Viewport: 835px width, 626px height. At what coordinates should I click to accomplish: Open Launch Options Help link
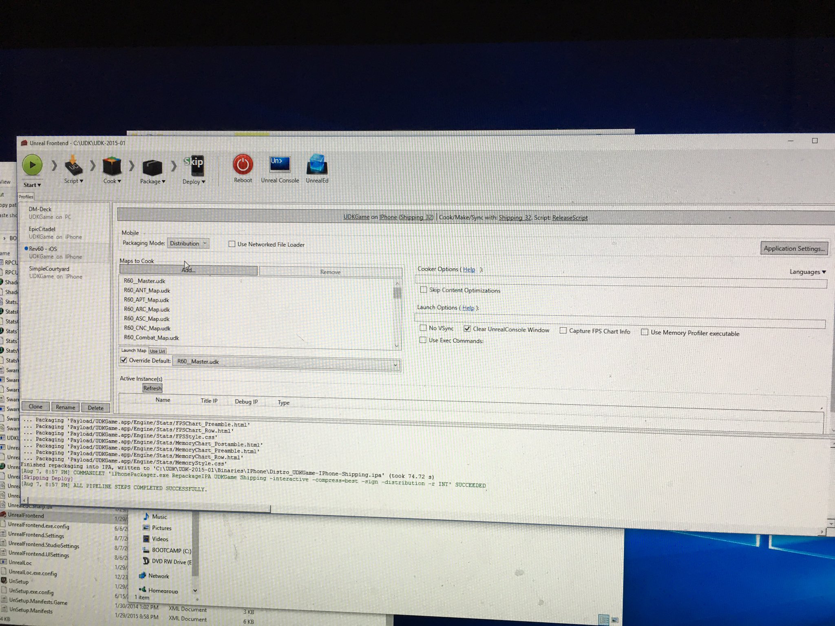pyautogui.click(x=468, y=308)
